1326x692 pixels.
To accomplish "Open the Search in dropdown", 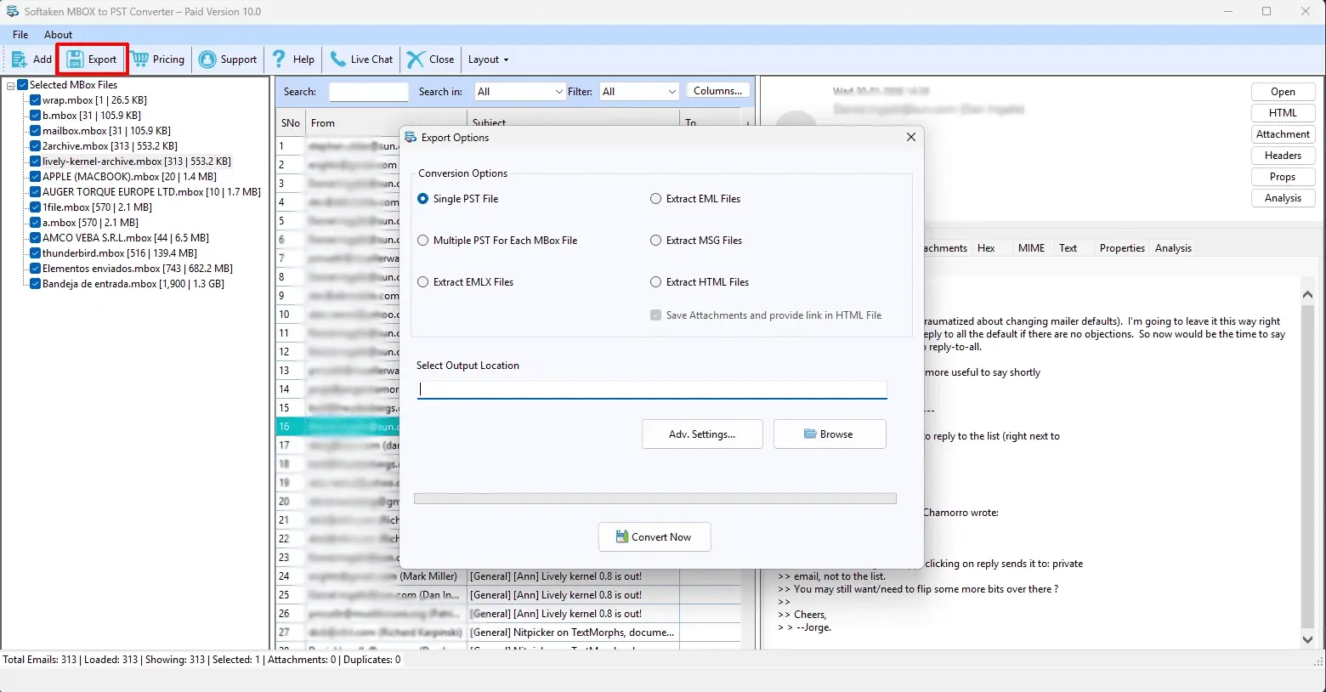I will coord(520,92).
